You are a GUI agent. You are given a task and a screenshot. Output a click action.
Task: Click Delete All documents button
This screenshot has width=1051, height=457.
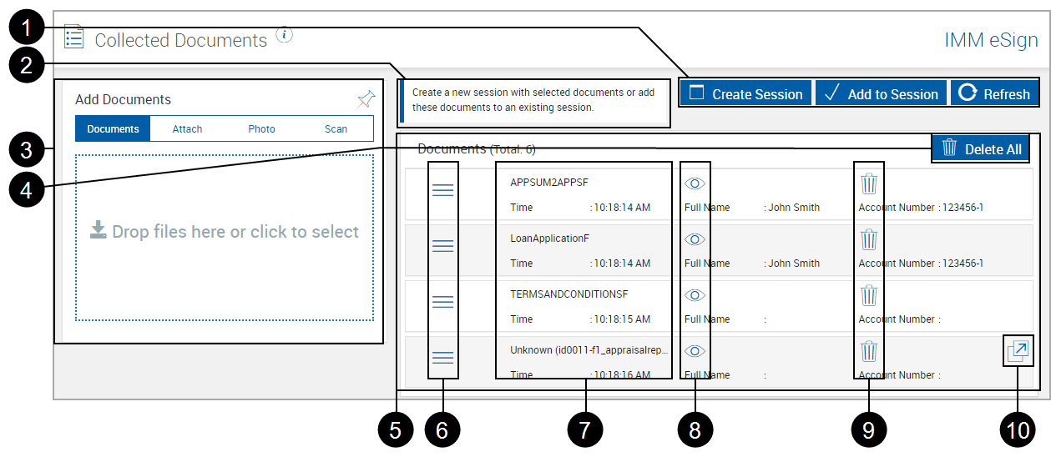[x=981, y=149]
